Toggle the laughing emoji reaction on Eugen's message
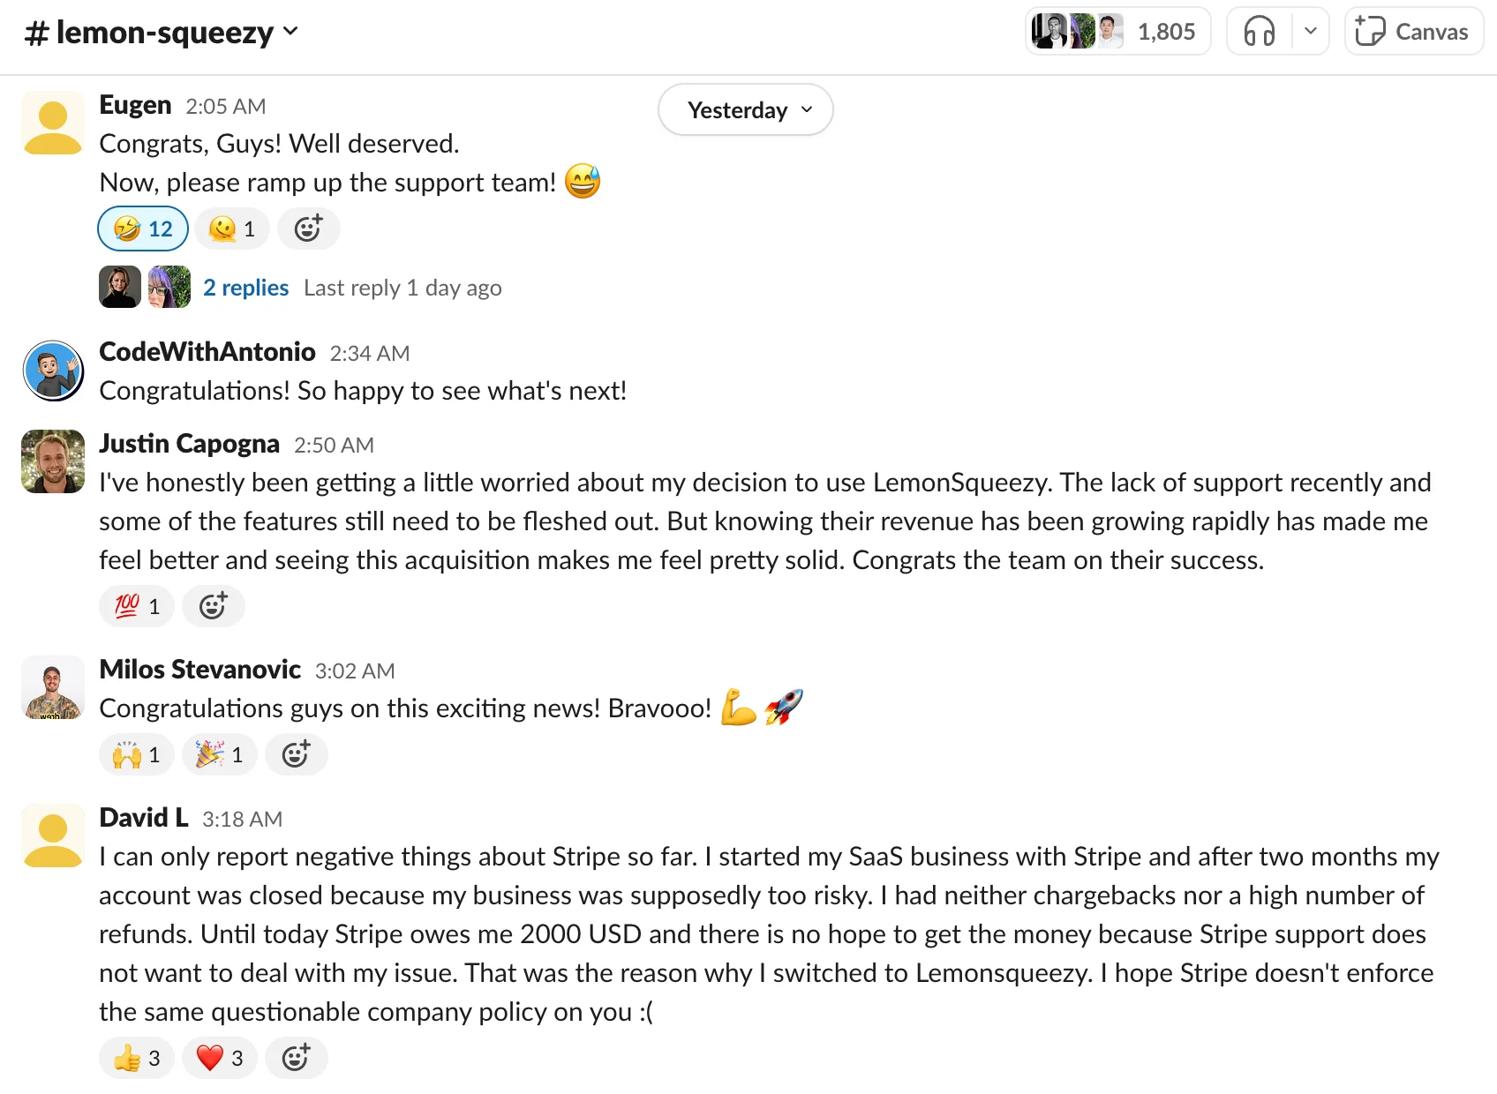1497x1094 pixels. point(142,228)
